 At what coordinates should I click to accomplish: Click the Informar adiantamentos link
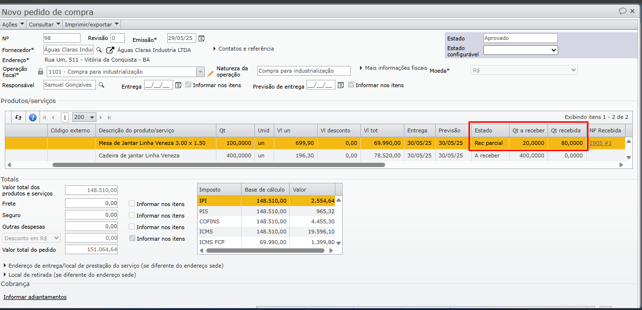[35, 297]
